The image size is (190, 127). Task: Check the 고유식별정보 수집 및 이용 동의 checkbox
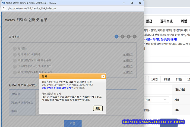pos(15,66)
